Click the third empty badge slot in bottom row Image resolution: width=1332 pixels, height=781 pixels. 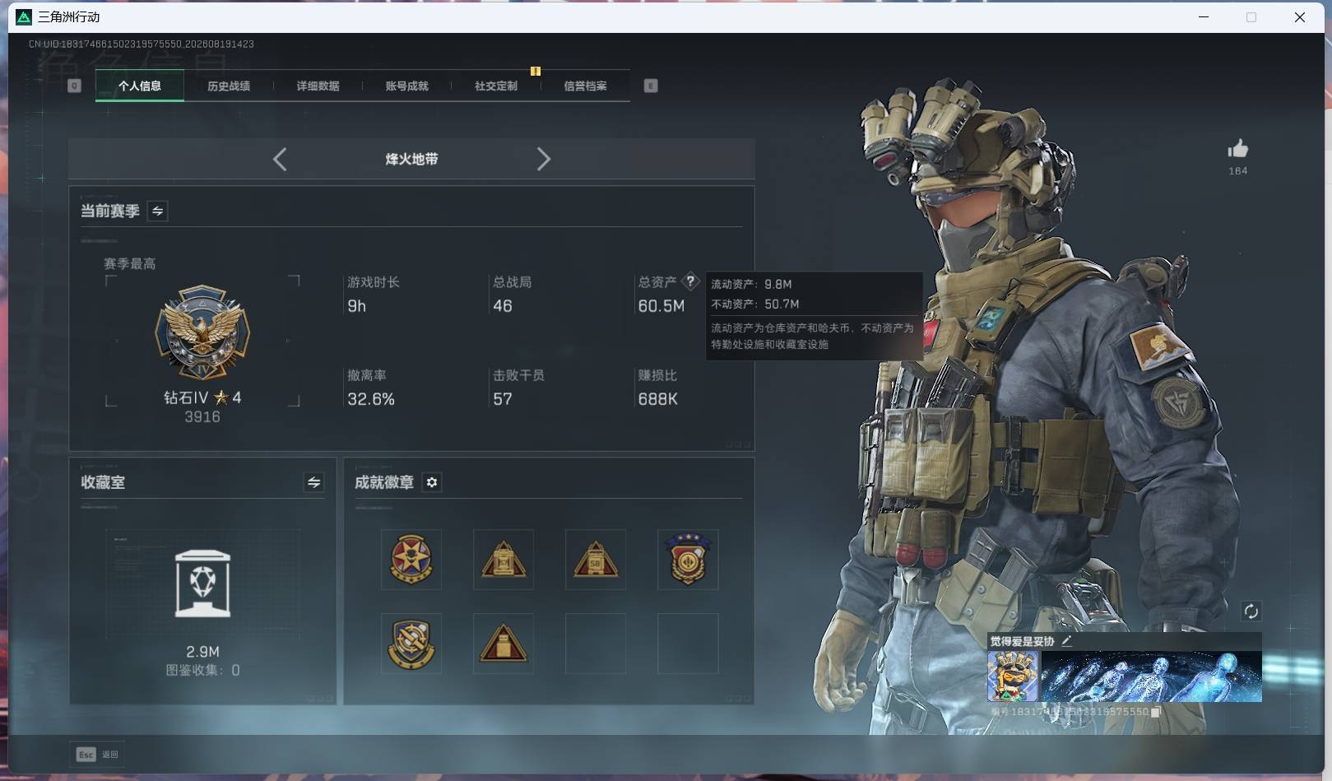[x=596, y=644]
